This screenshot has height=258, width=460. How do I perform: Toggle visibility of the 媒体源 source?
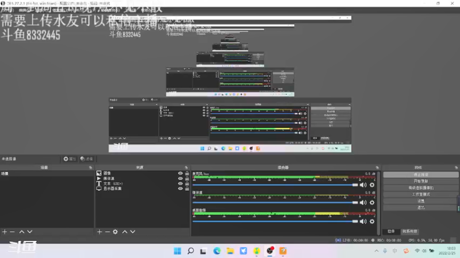pyautogui.click(x=180, y=178)
